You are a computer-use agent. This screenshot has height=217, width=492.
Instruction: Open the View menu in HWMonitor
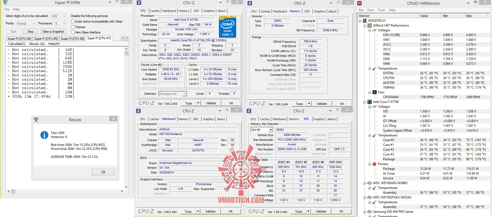click(370, 10)
